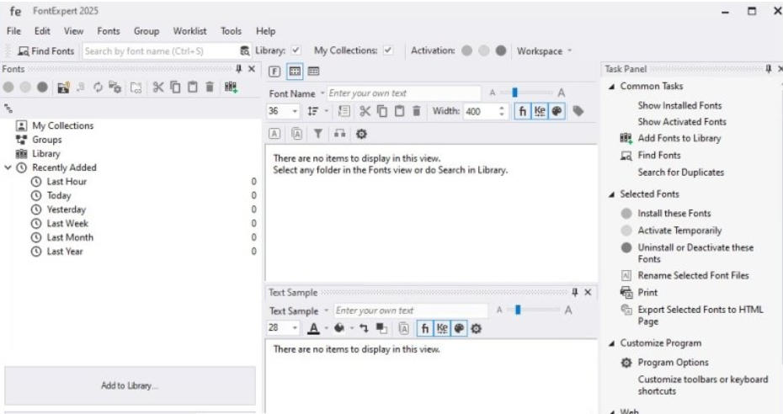The height and width of the screenshot is (414, 783).
Task: Toggle the ligatures fi button in font preview toolbar
Action: click(522, 111)
